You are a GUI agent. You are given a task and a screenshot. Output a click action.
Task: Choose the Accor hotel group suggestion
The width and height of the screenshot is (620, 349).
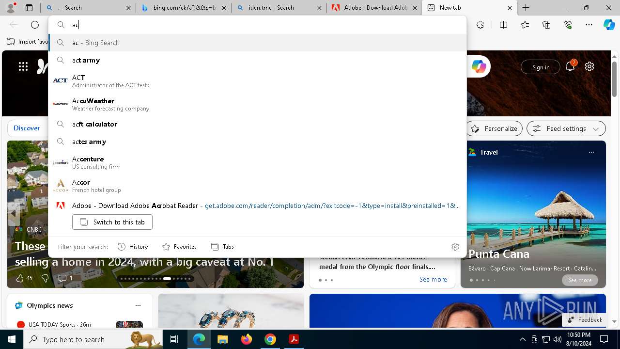[x=258, y=186]
